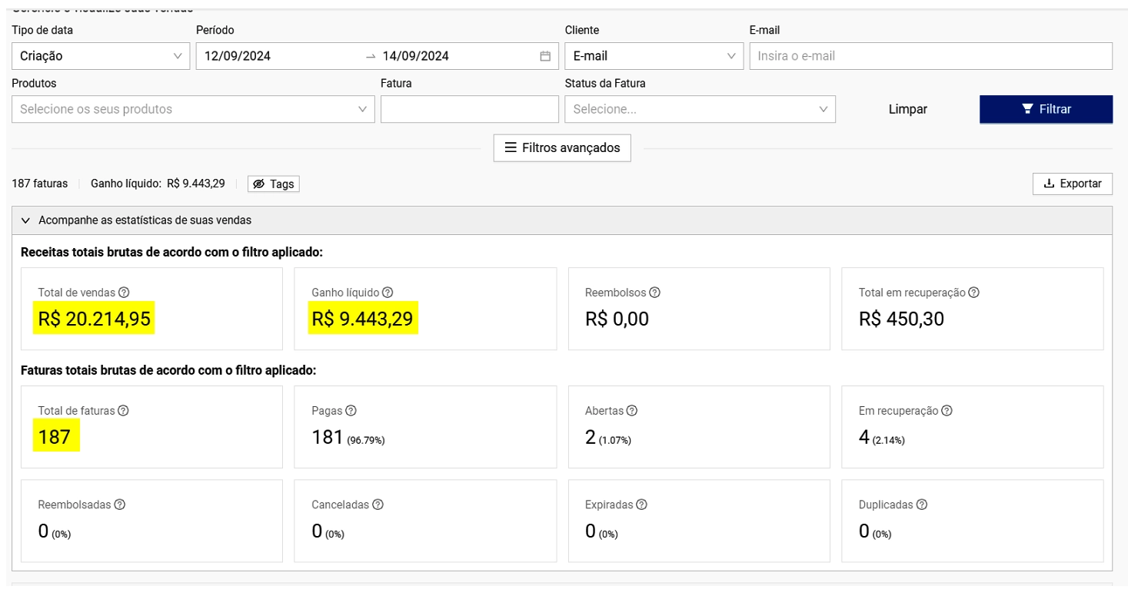The width and height of the screenshot is (1128, 589).
Task: Click the help icon next to Abertas
Action: [632, 411]
